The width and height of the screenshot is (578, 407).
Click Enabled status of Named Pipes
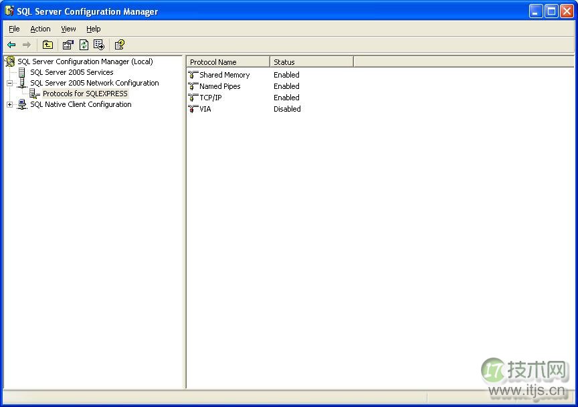pos(286,86)
